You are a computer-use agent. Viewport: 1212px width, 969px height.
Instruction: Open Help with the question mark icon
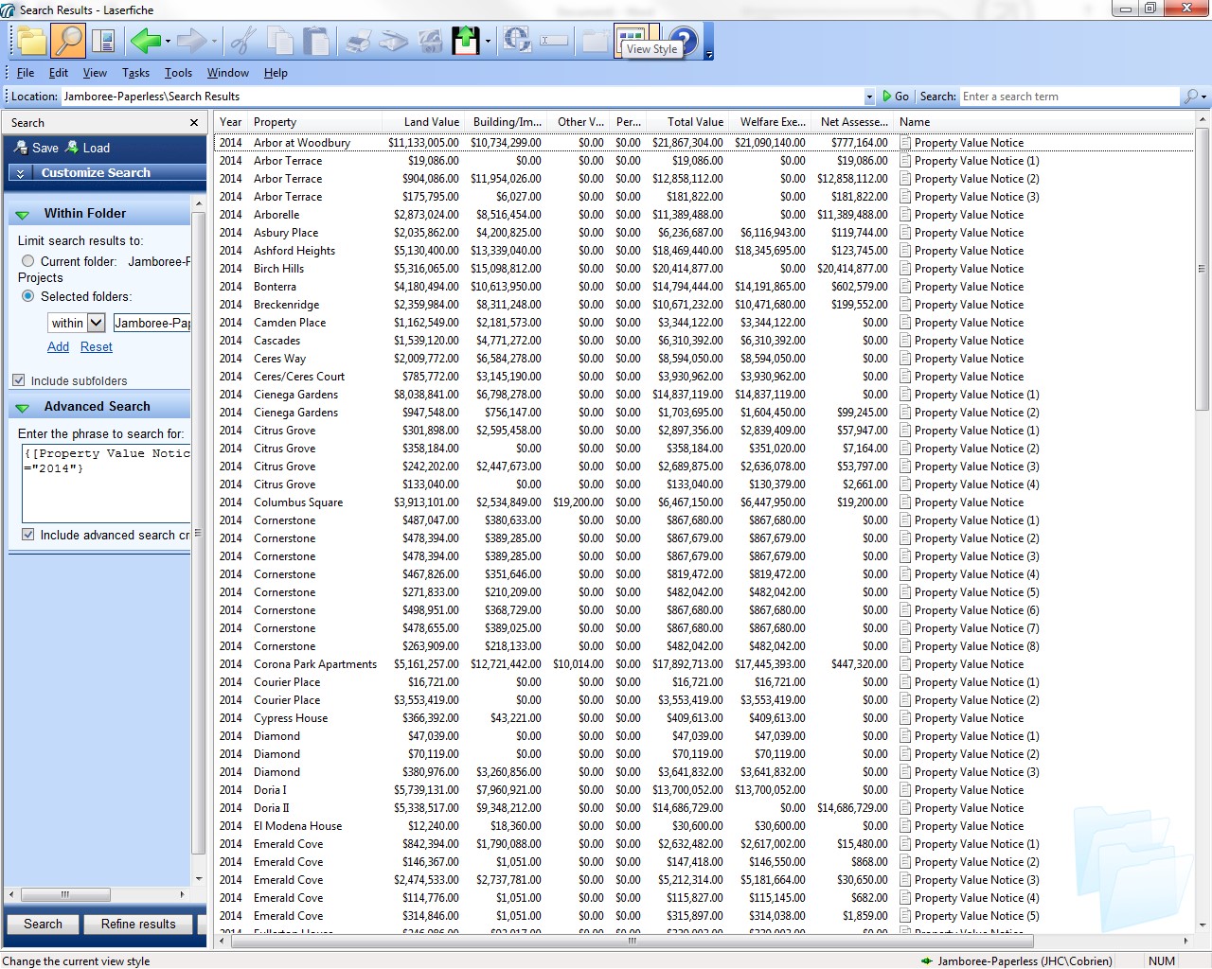tap(684, 41)
